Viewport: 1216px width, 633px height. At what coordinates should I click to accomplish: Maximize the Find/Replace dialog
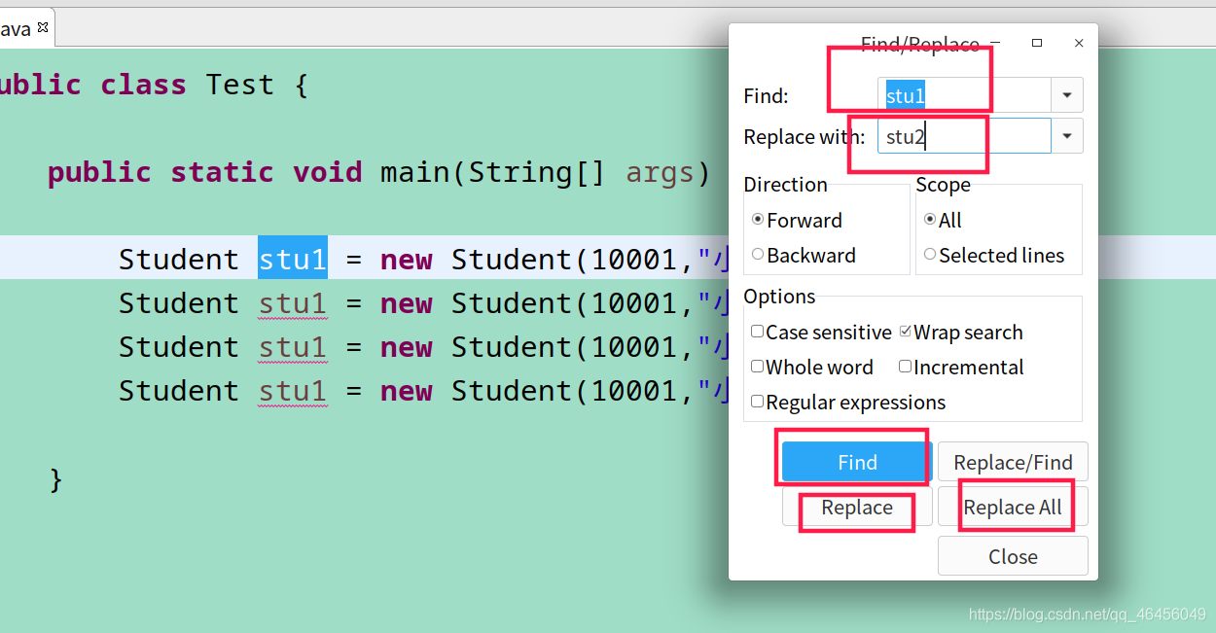[x=1037, y=44]
